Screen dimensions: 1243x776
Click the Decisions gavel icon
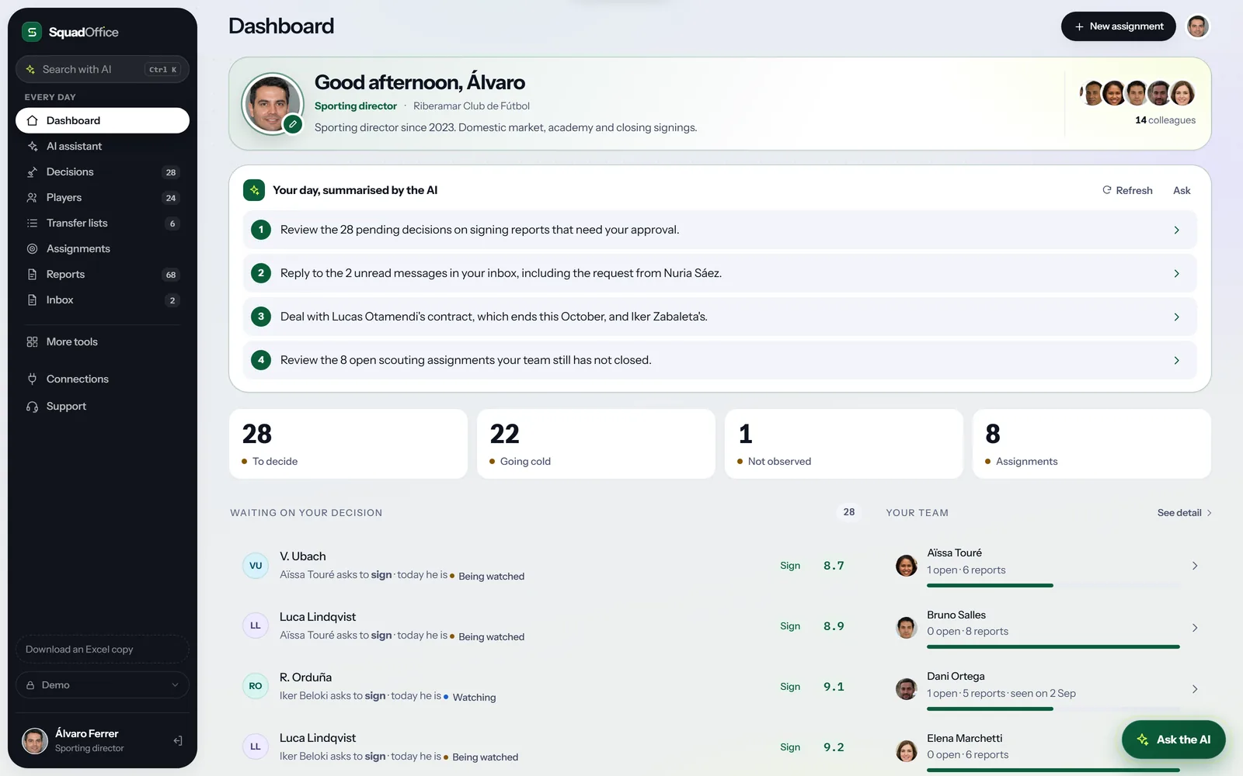coord(32,171)
